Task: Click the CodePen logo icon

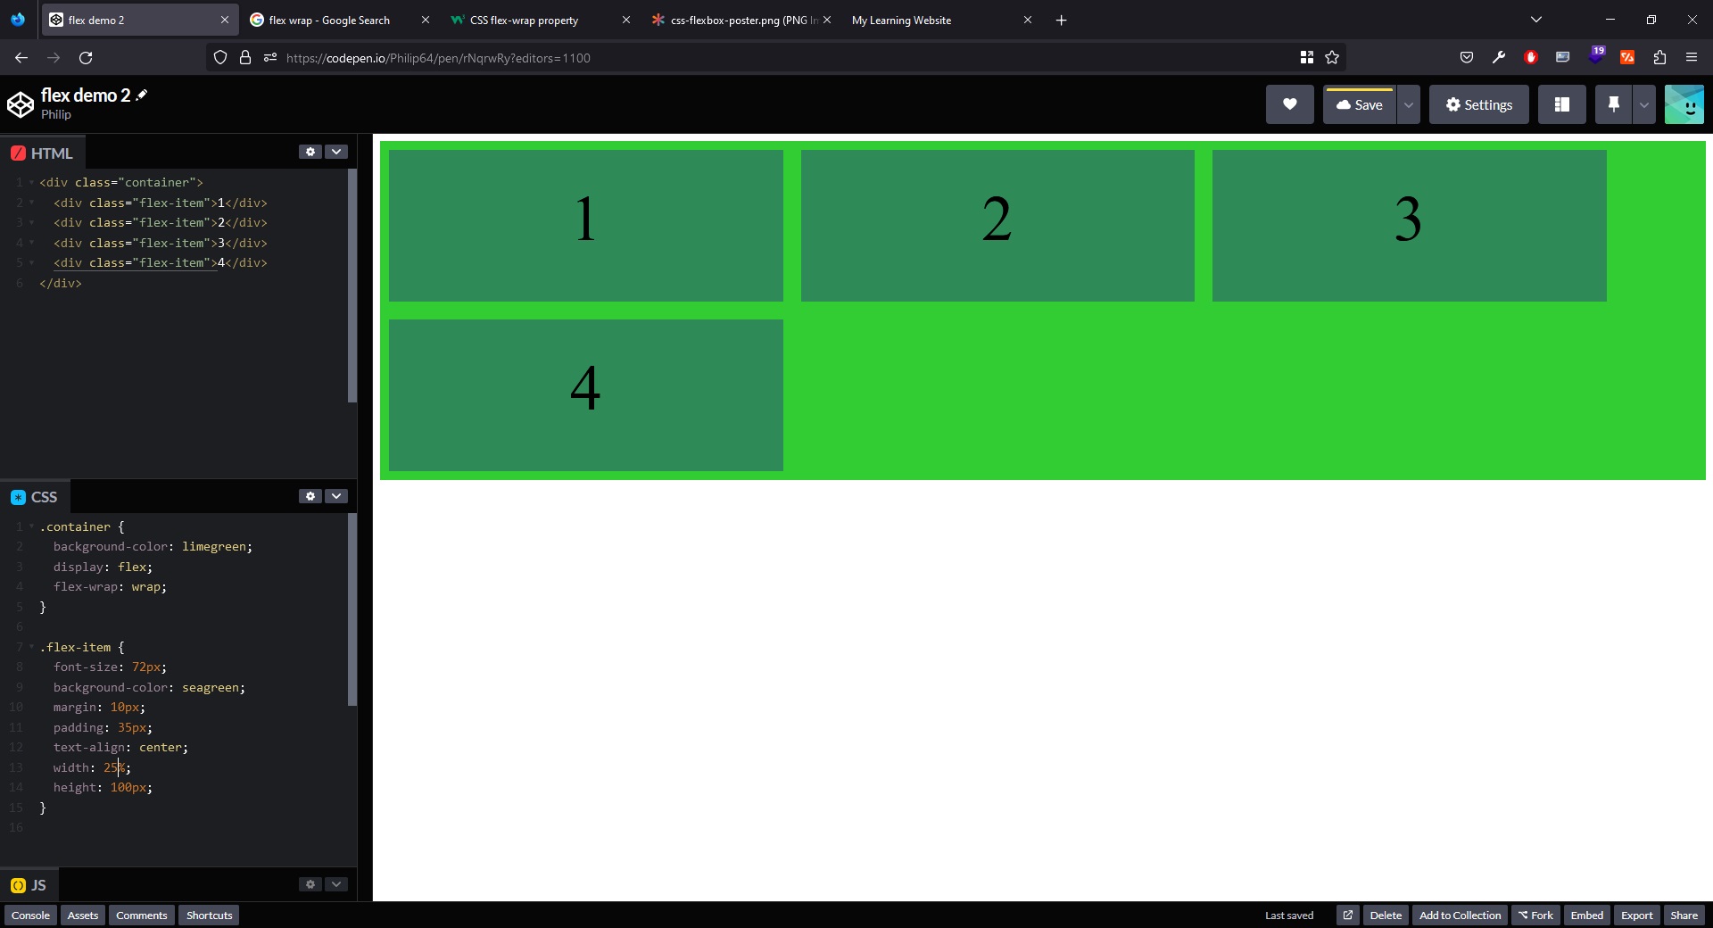Action: (x=21, y=104)
